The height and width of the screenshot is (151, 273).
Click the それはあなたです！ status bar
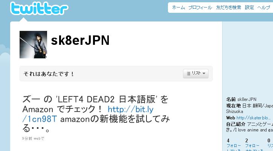coord(116,74)
